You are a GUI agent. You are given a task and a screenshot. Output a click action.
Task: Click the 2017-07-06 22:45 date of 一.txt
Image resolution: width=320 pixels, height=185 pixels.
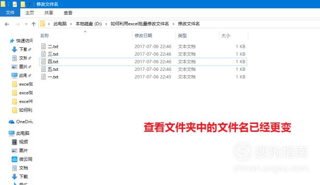(153, 77)
